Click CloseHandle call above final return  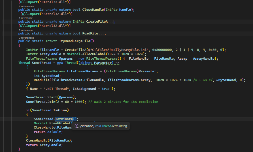(37, 141)
